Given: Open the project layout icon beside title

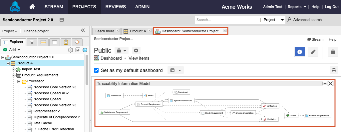Looking at the screenshot, I should point(62,20).
